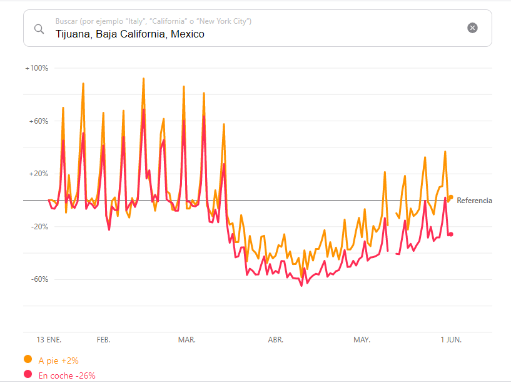Click the +100% axis label
Screen dimensions: 511x383
coord(36,68)
